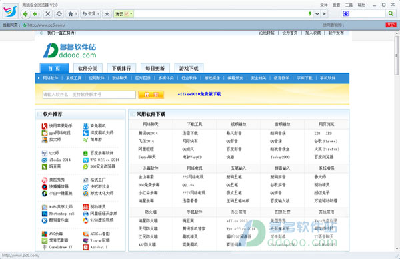Image resolution: width=400 pixels, height=259 pixels.
Task: Click the scrollbar down arrow
Action: (x=397, y=248)
